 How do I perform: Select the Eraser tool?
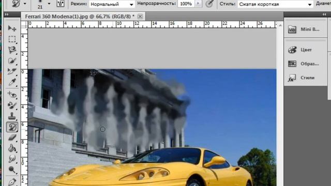[x=12, y=138]
